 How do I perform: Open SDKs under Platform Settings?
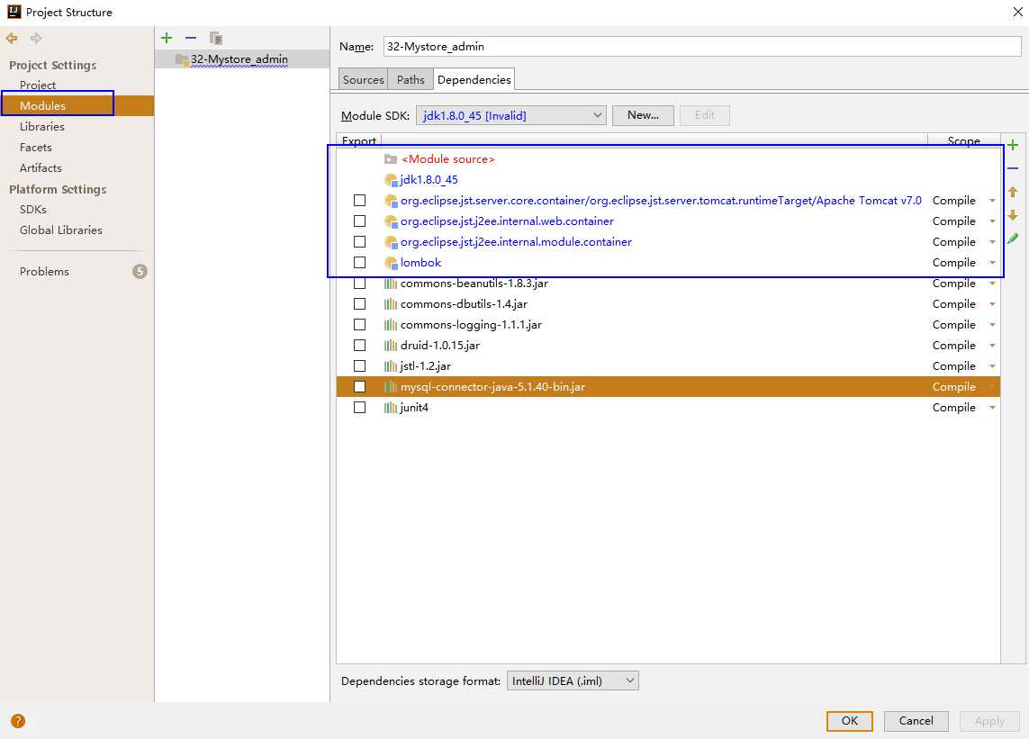[32, 210]
